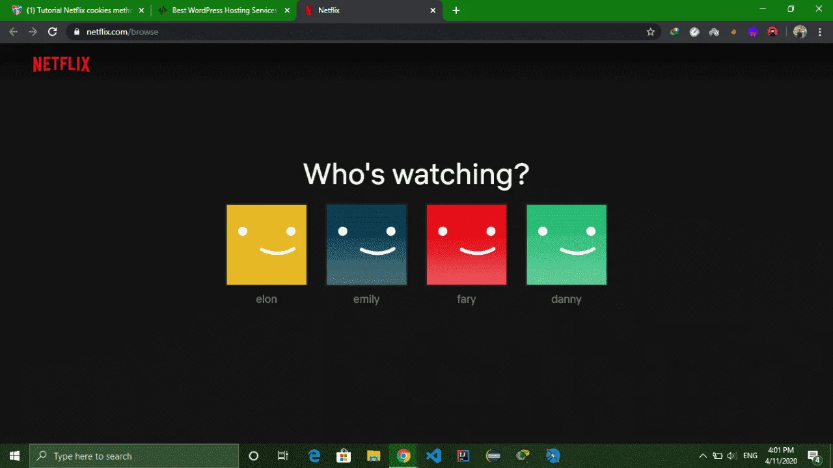
Task: Open the green-and-yellow taskbar app icon
Action: point(523,456)
